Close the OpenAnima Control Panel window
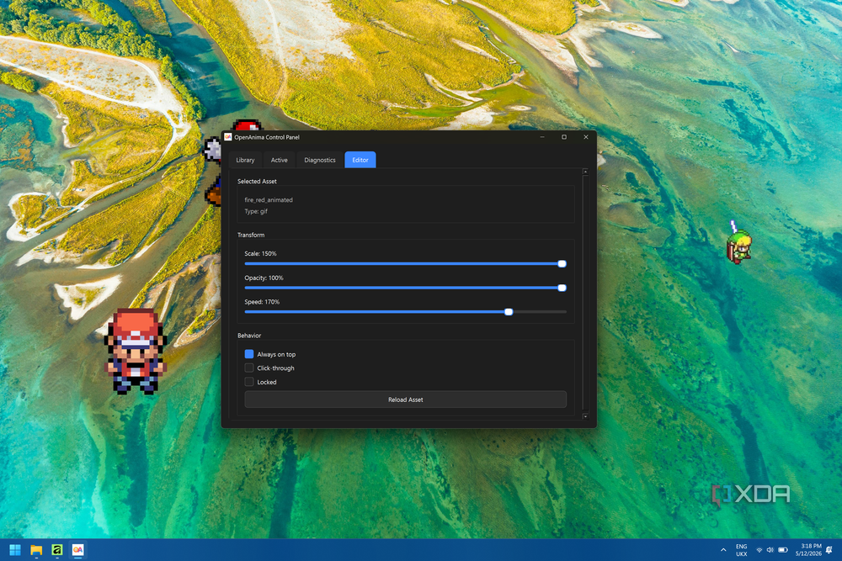842x561 pixels. (x=586, y=137)
